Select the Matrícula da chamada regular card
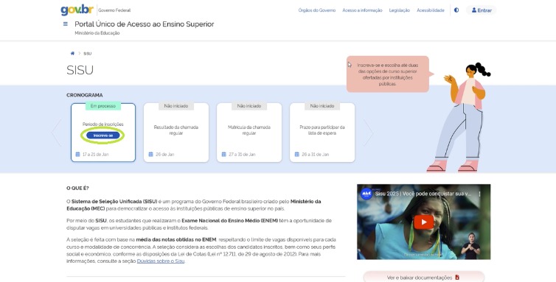Screen dimensions: 556x282 pyautogui.click(x=249, y=133)
